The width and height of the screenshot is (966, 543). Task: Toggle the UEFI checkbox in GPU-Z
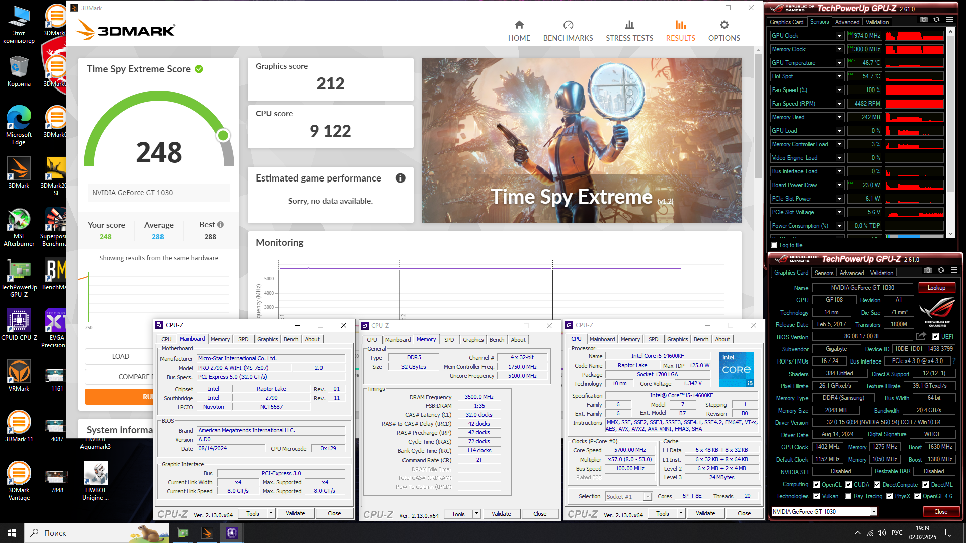pos(935,337)
